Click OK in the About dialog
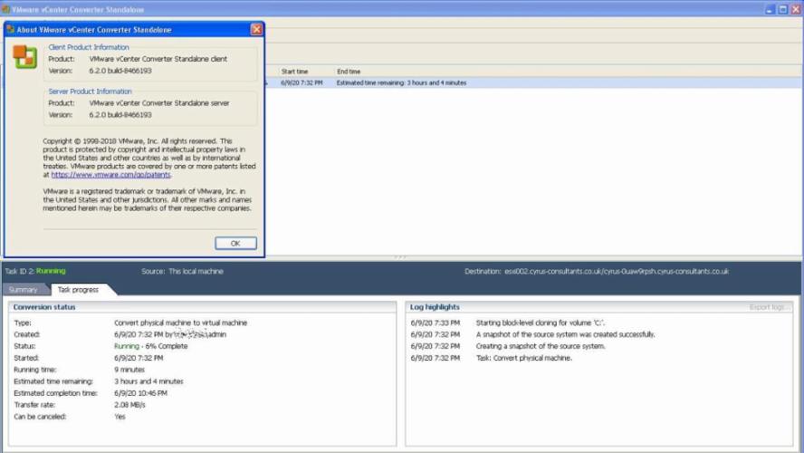The height and width of the screenshot is (453, 804). 236,243
